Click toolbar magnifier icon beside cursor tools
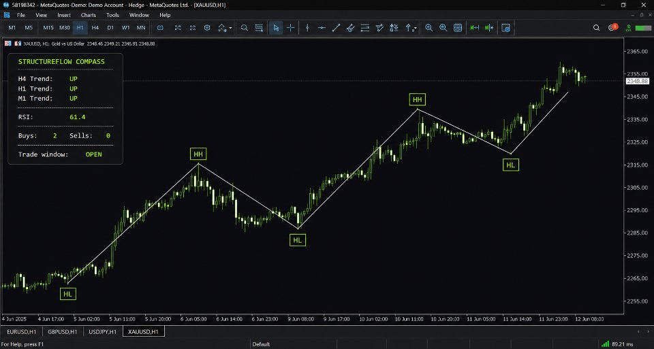654x349 pixels. [x=245, y=28]
